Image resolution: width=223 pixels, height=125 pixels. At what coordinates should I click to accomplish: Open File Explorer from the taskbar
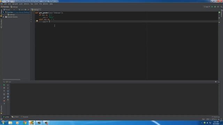[10, 123]
